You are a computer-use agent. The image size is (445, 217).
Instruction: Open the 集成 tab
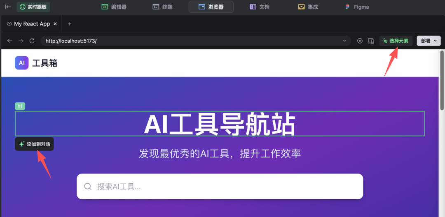(308, 7)
